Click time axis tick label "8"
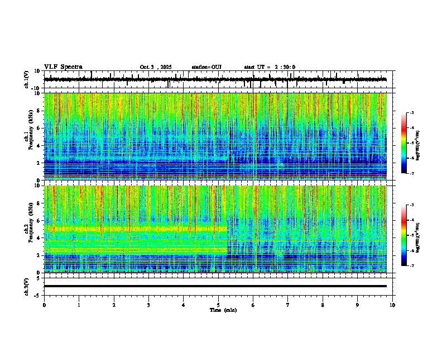The width and height of the screenshot is (442, 342). pyautogui.click(x=323, y=305)
